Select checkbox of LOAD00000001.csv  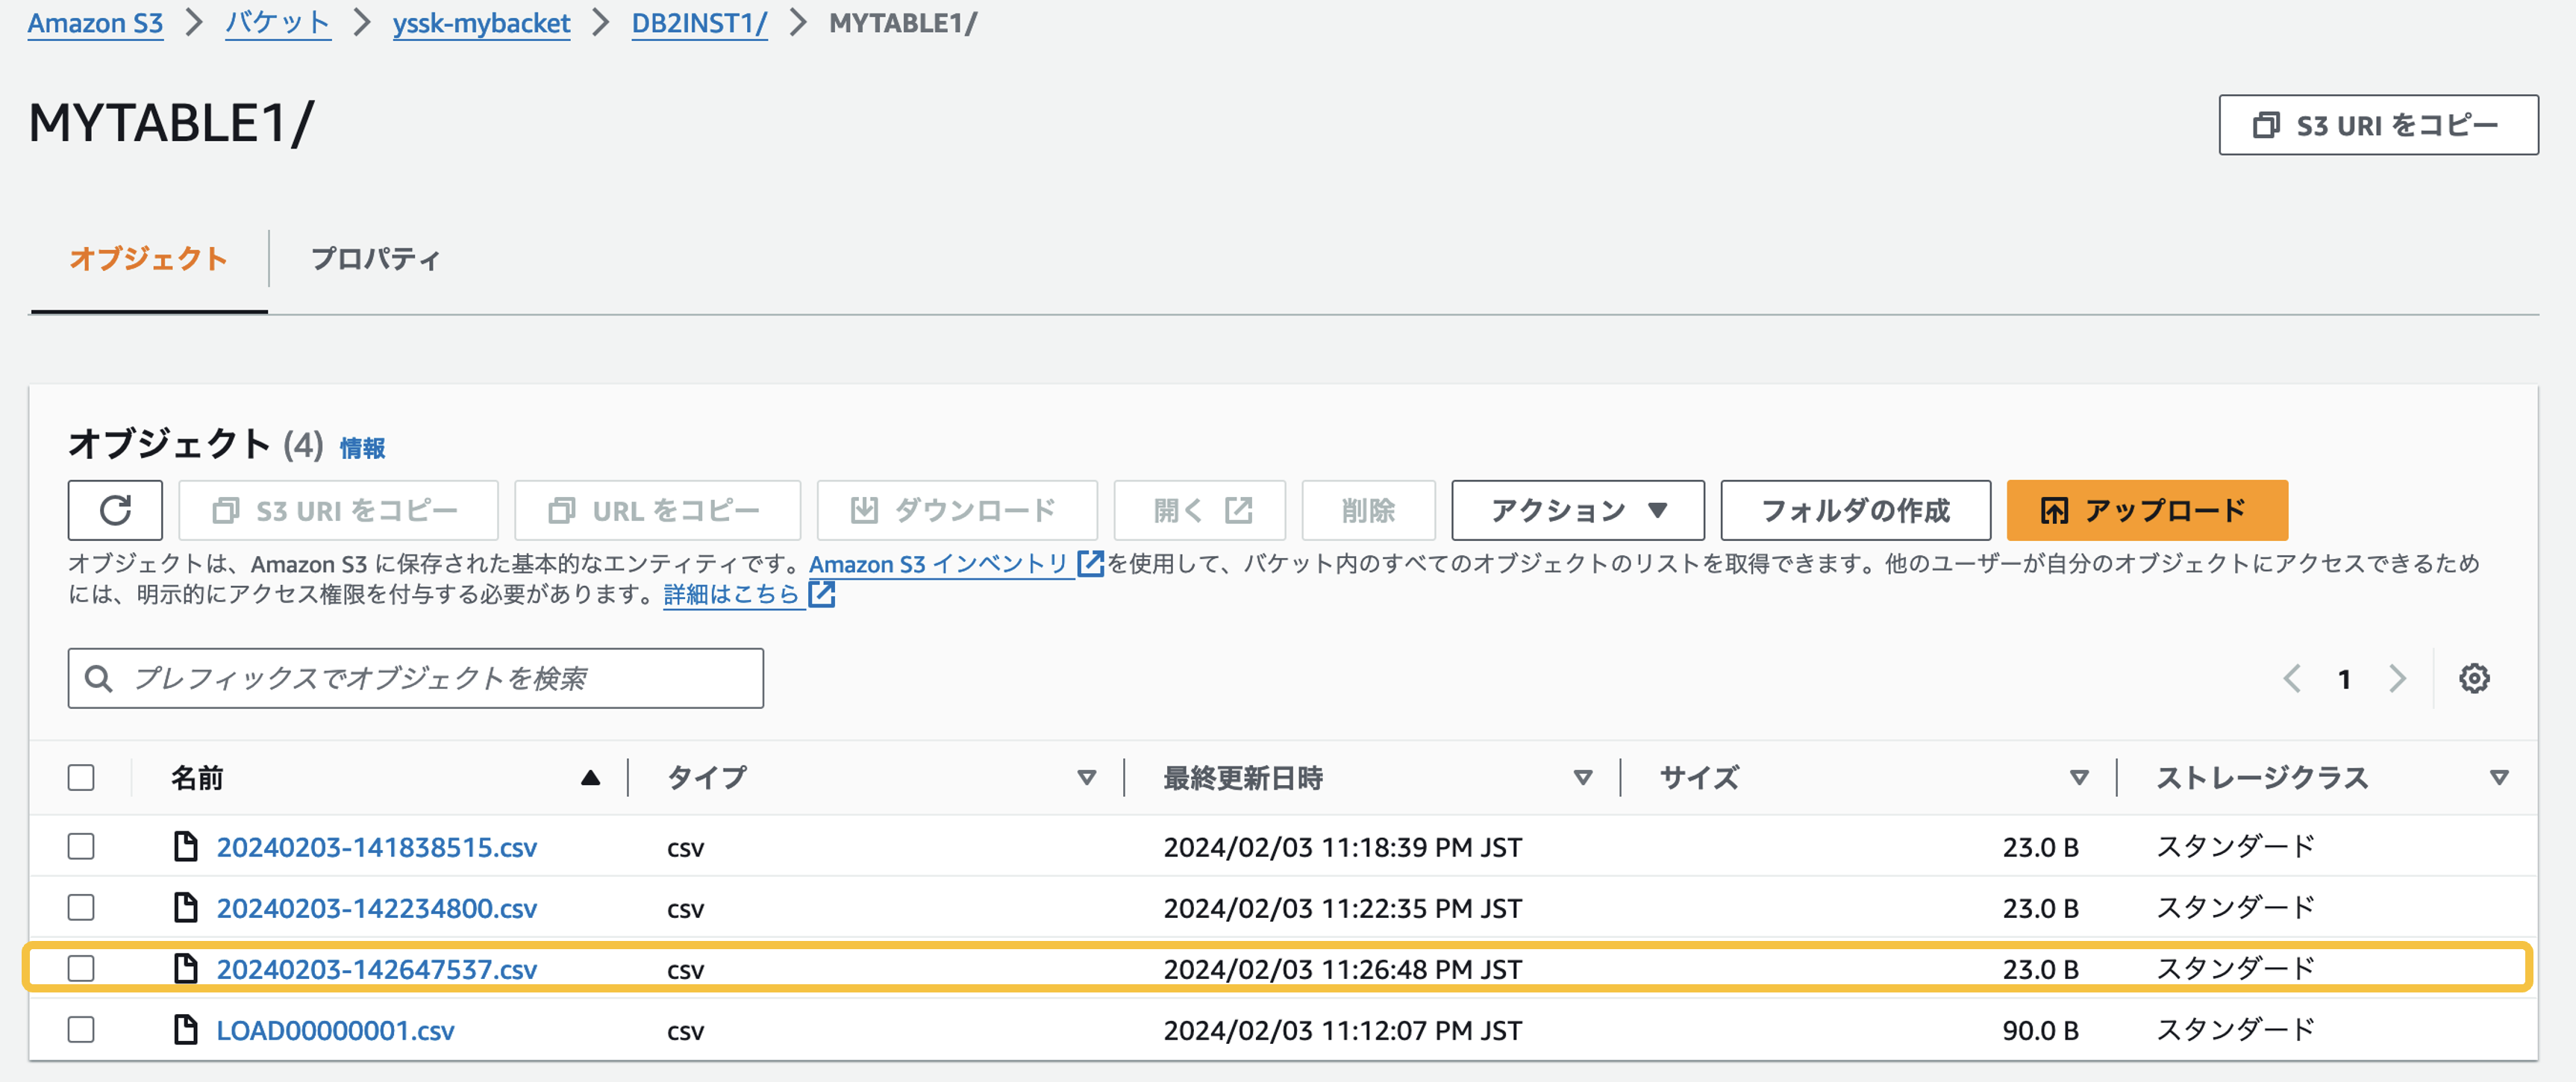[x=81, y=1030]
